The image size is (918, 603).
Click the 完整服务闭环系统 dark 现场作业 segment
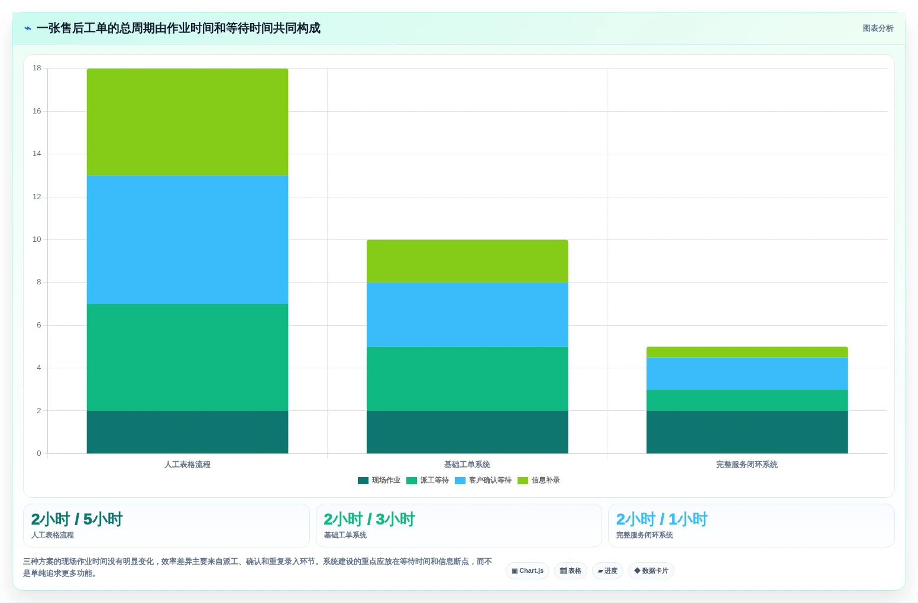(747, 432)
